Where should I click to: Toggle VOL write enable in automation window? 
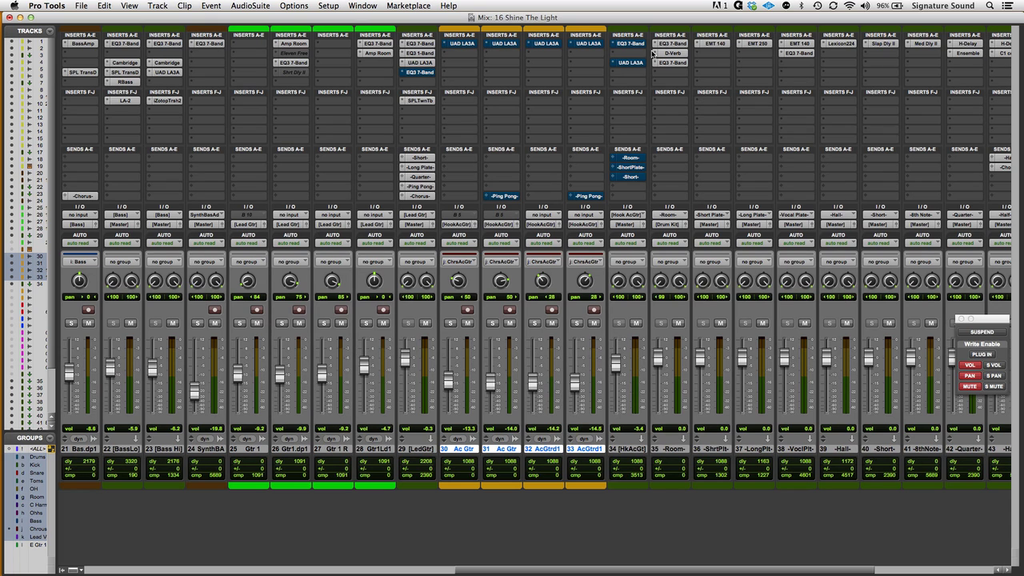click(x=970, y=366)
